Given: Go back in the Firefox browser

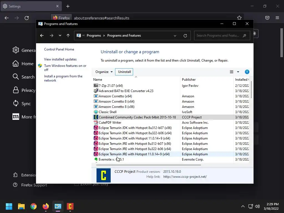Looking at the screenshot, I should (7, 18).
